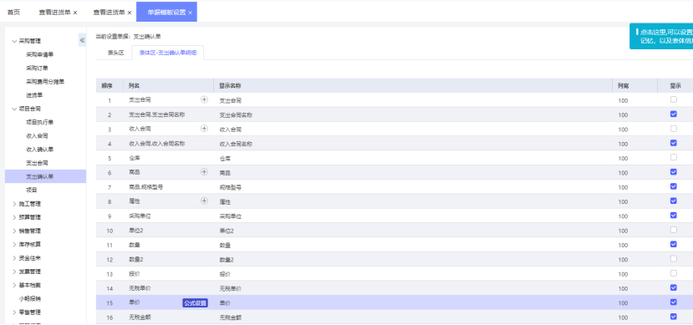Select the 表体区-支出确认单明细 tab
The image size is (693, 325).
[x=167, y=53]
